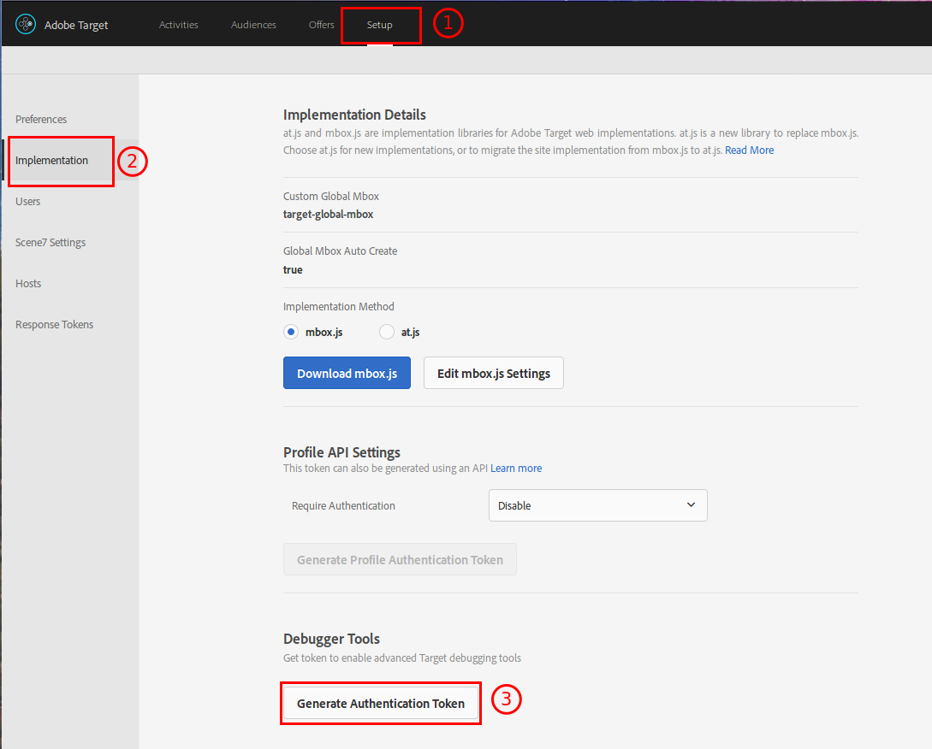Open the Activities tab

178,25
